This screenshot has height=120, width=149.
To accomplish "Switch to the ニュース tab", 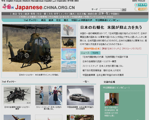I will tap(85, 53).
